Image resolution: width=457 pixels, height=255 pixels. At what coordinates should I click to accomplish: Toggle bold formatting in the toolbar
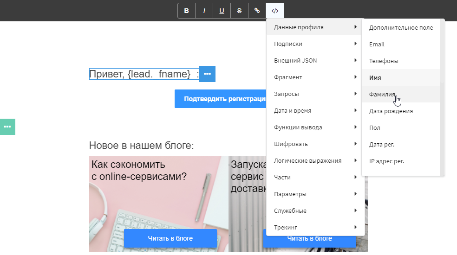pos(187,11)
